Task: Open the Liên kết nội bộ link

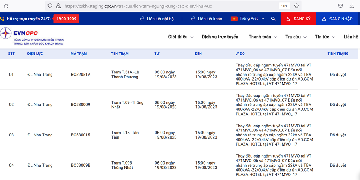Action: click(157, 19)
